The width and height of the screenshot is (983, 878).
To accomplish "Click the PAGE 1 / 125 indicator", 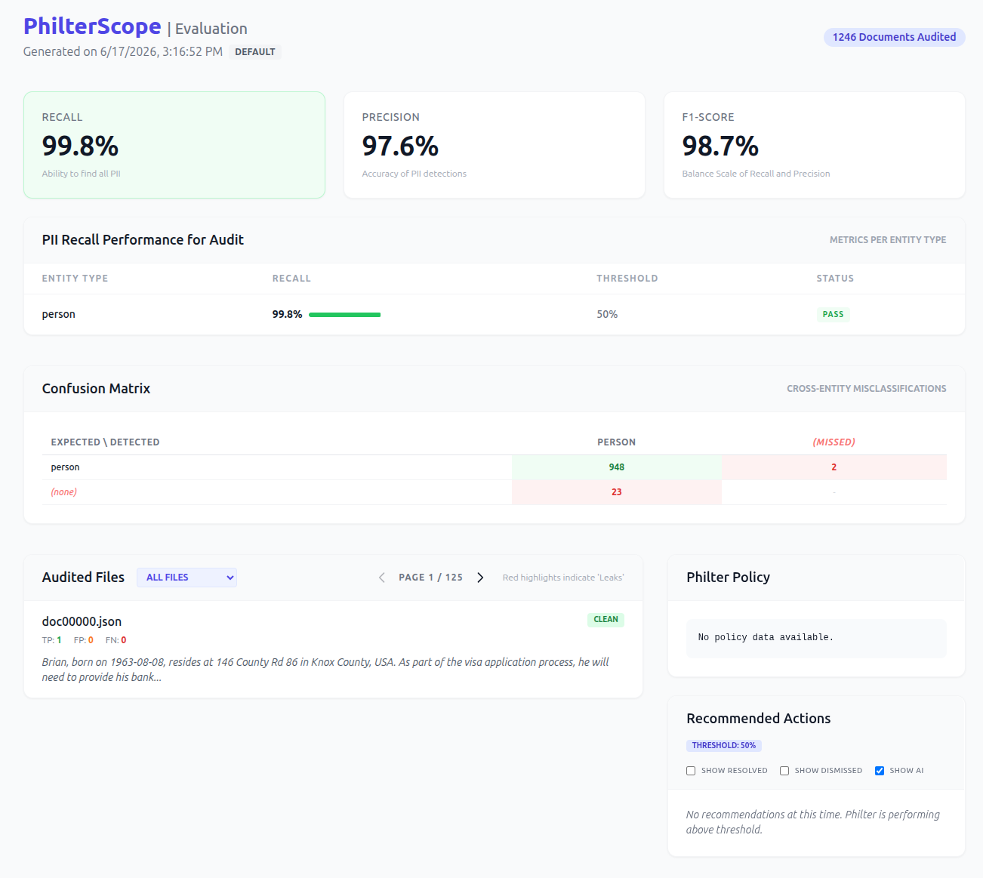I will [x=431, y=578].
